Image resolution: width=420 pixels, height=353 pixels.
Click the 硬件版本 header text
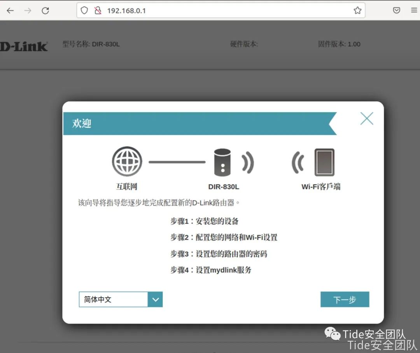click(244, 44)
